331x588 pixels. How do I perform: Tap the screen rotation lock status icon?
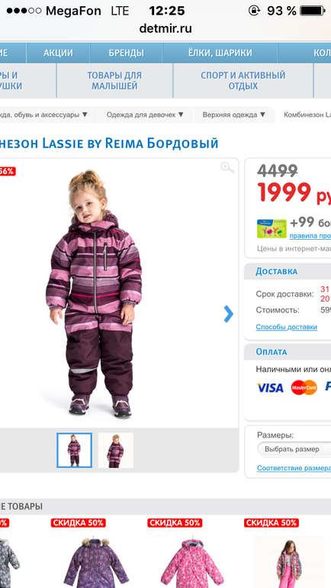pos(254,11)
